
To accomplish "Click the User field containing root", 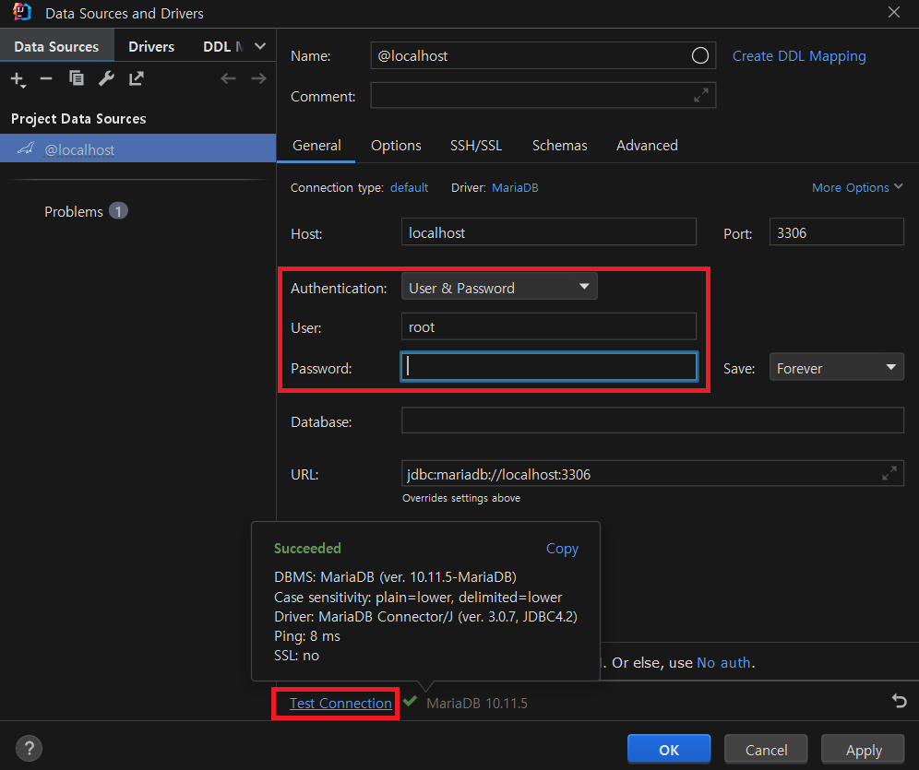I will [x=549, y=326].
